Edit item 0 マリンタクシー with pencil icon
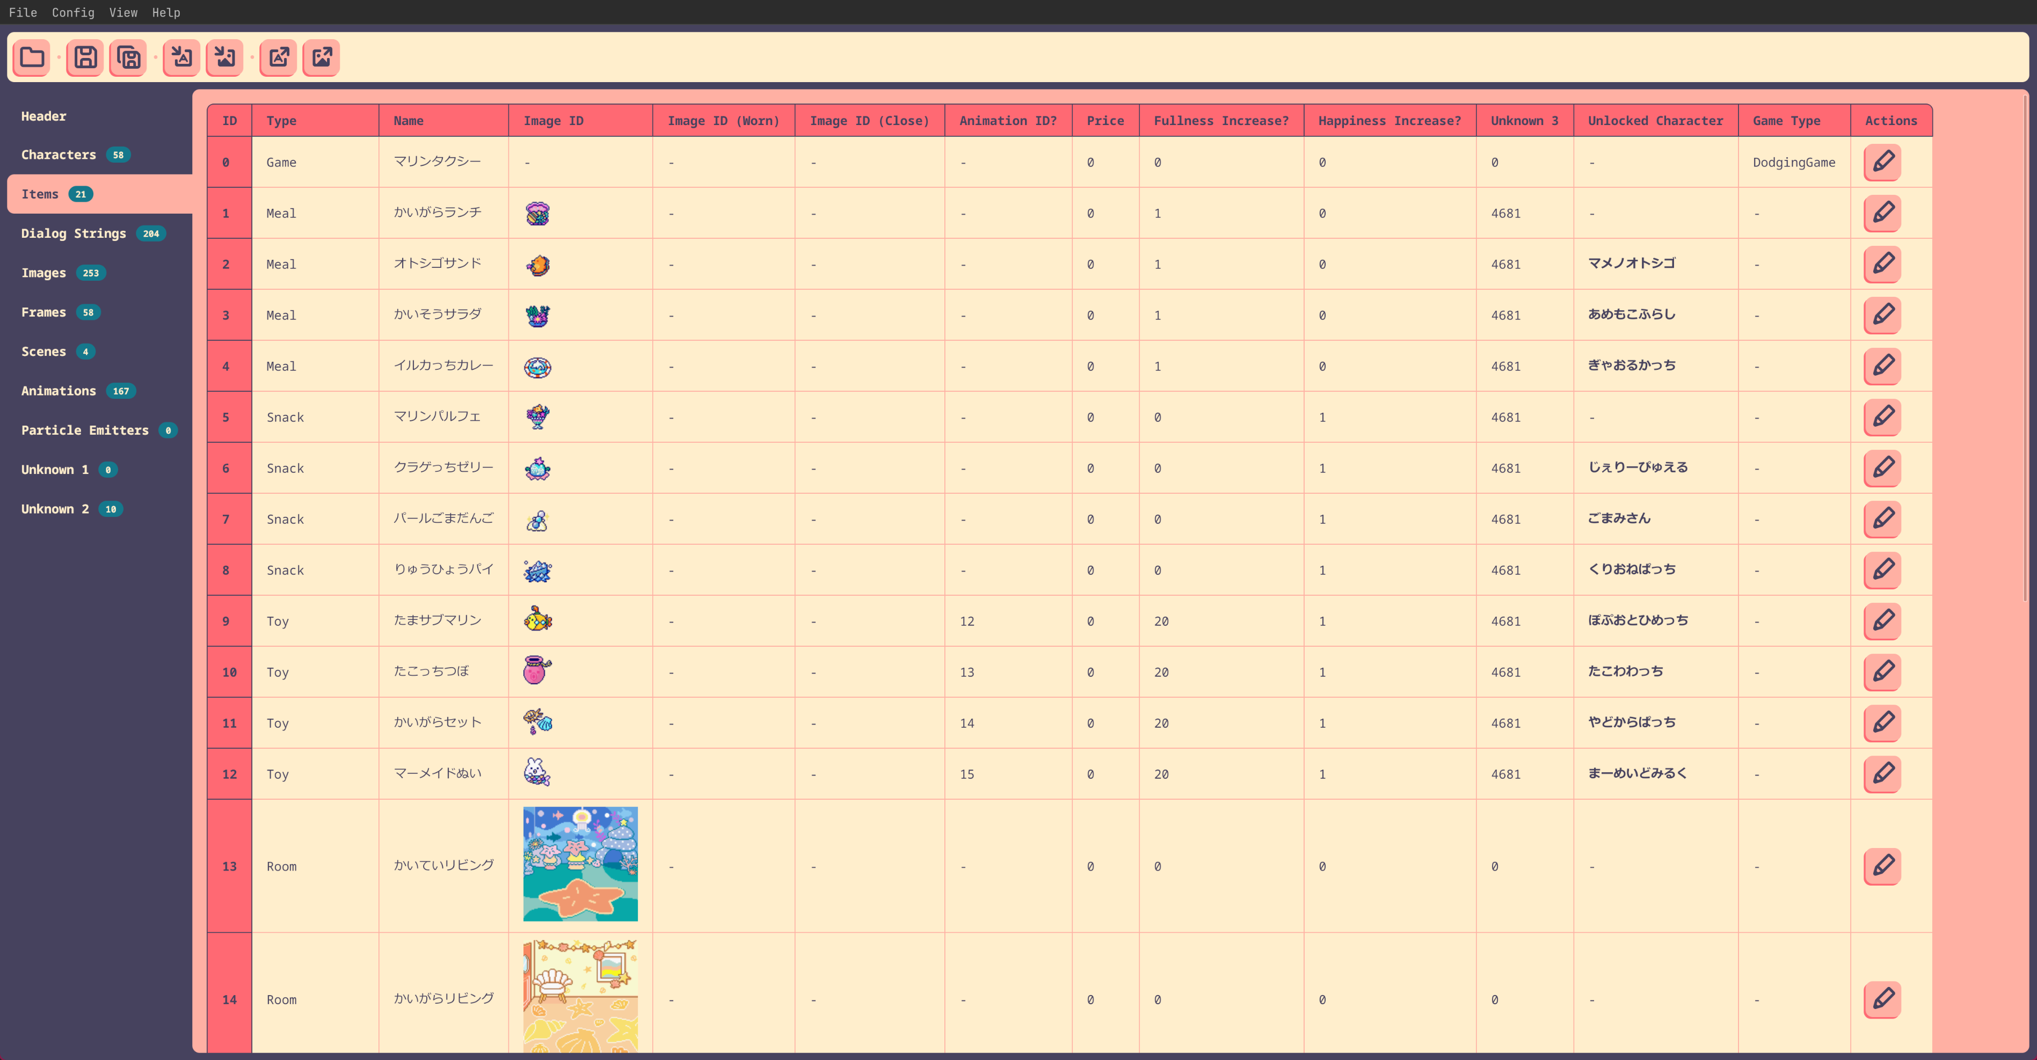Viewport: 2037px width, 1060px height. pos(1883,162)
